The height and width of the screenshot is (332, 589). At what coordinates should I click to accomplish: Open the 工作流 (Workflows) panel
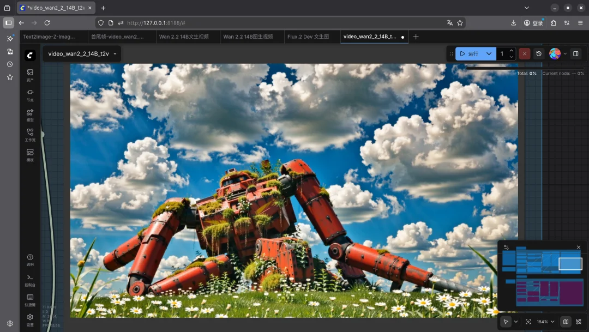click(x=30, y=135)
